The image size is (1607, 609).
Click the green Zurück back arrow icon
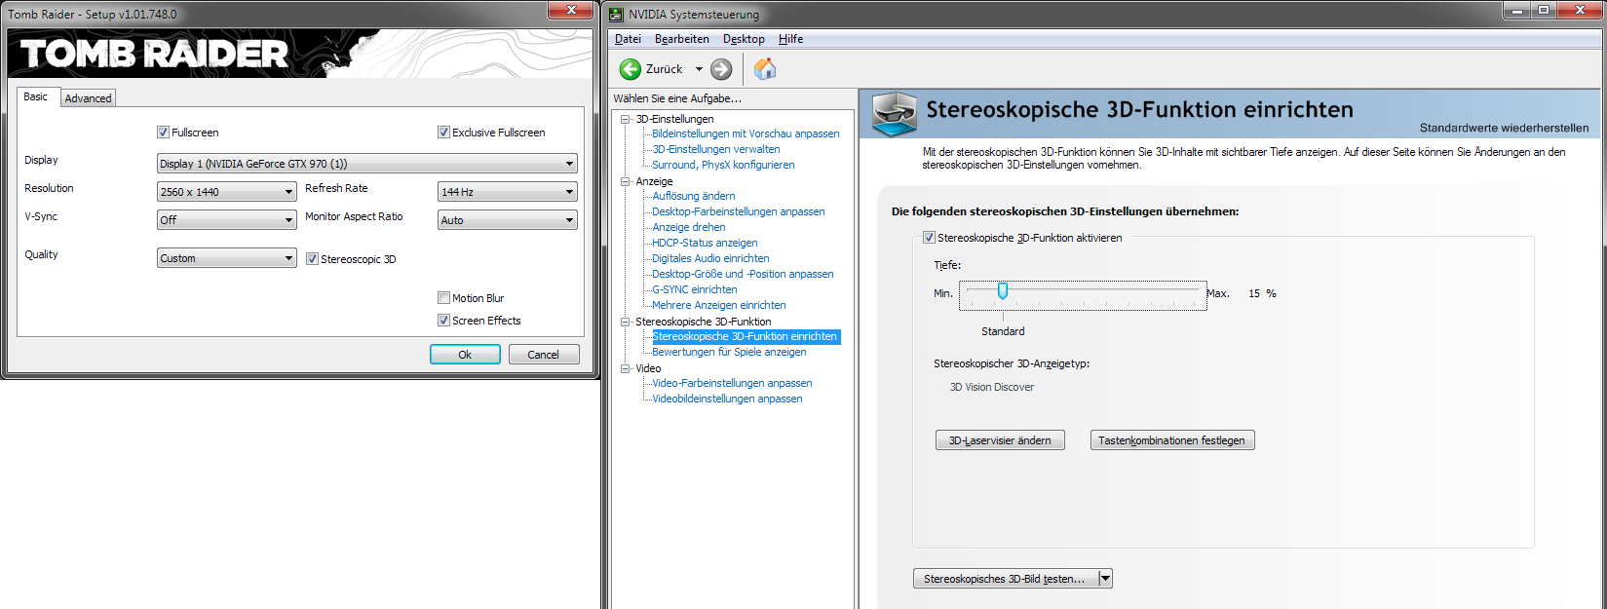pyautogui.click(x=631, y=69)
